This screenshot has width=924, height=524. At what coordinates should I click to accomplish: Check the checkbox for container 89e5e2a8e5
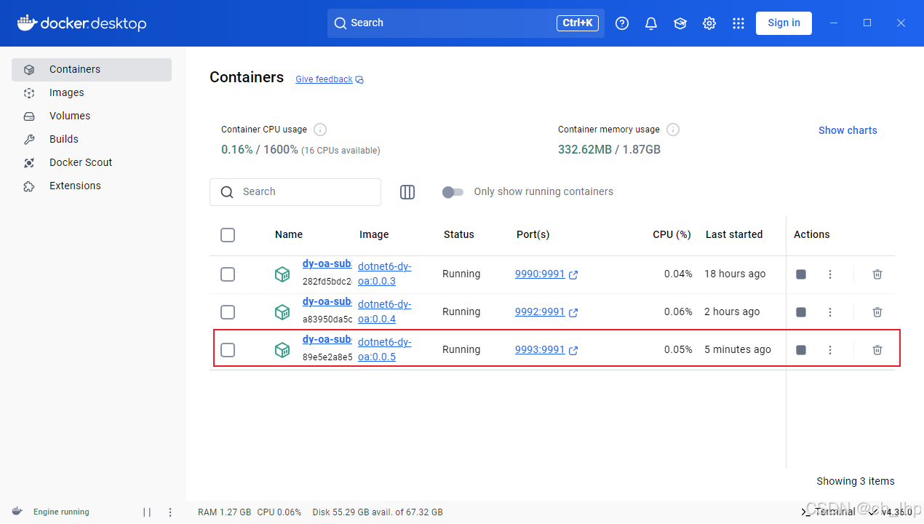pyautogui.click(x=228, y=350)
